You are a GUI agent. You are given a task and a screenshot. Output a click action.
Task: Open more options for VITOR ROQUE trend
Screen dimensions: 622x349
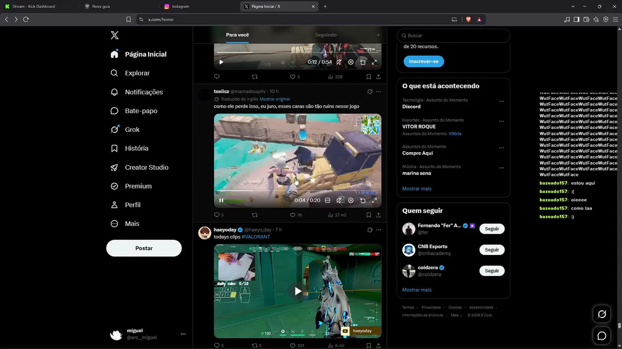[x=501, y=121]
